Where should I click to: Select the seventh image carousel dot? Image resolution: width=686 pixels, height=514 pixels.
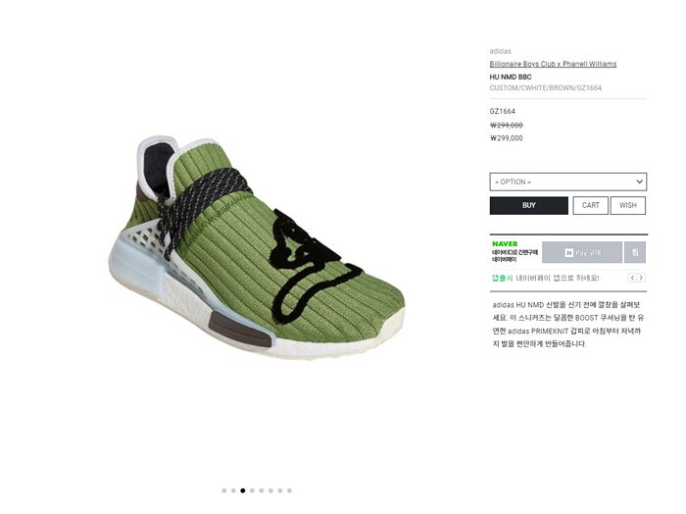pyautogui.click(x=280, y=490)
